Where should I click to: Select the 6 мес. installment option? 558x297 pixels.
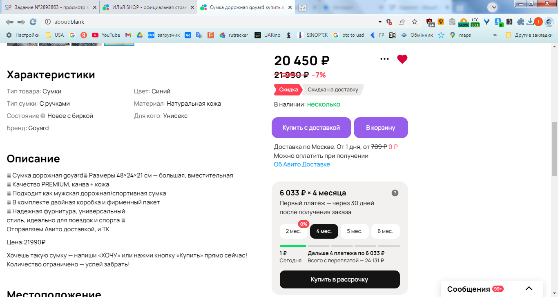tap(385, 231)
